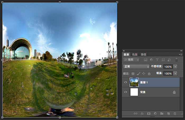
Task: Click the delete layer trash icon
Action: (x=175, y=113)
